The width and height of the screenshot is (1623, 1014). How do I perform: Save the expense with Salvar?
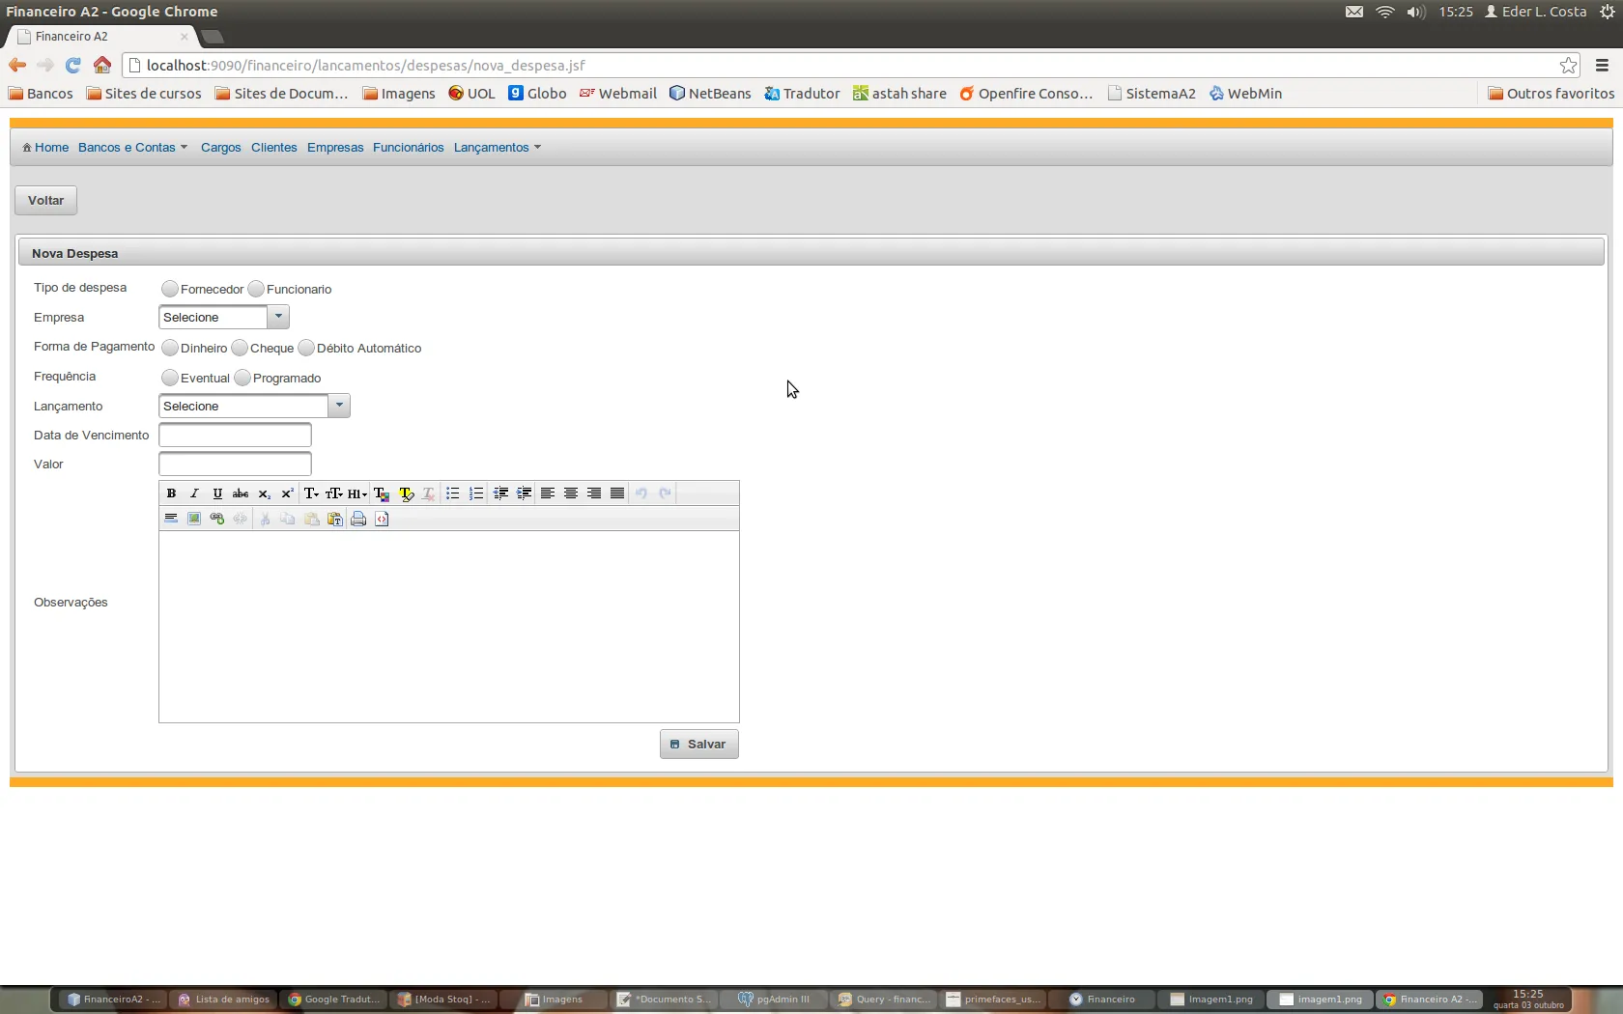click(699, 744)
